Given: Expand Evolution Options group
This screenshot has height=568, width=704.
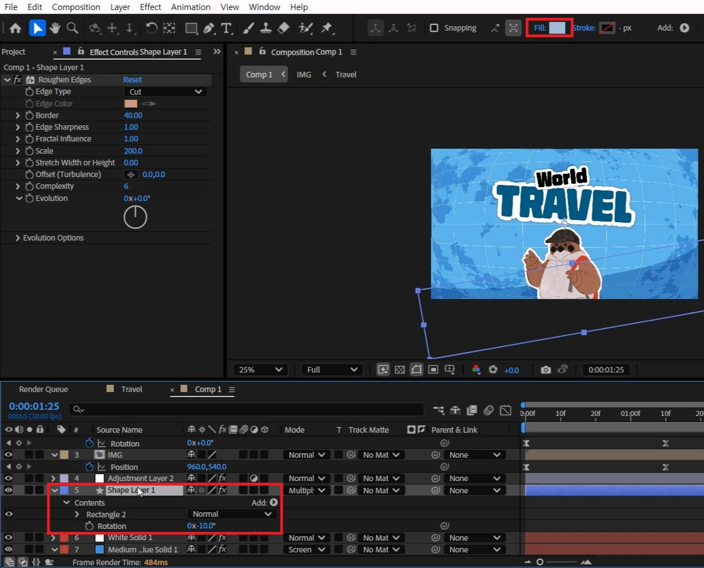Looking at the screenshot, I should [x=18, y=238].
